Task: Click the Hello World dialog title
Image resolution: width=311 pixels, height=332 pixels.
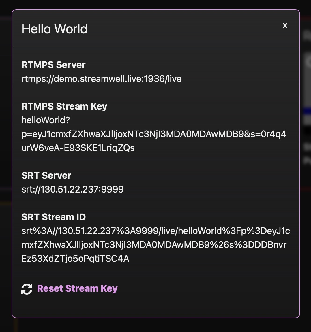Action: click(x=55, y=29)
